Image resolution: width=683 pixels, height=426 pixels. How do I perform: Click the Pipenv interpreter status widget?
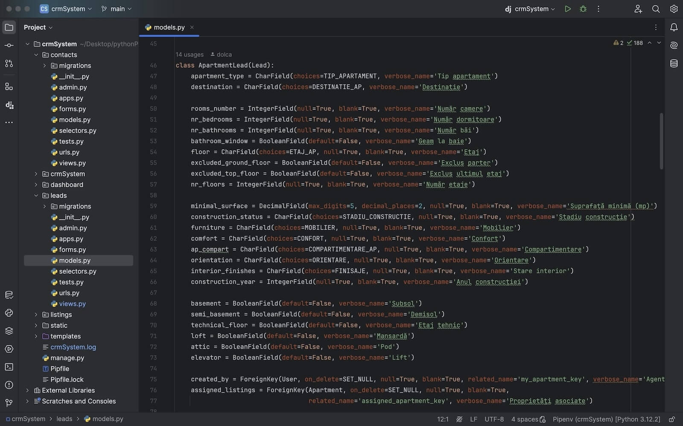pos(606,419)
